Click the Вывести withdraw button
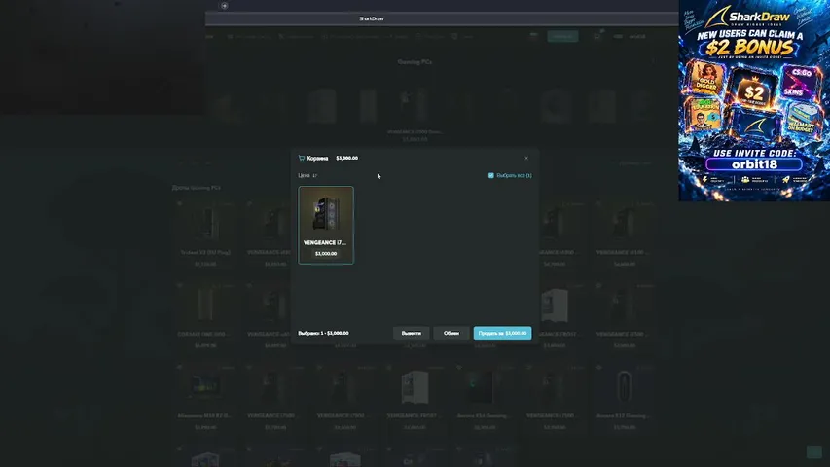The width and height of the screenshot is (830, 467). coord(412,333)
